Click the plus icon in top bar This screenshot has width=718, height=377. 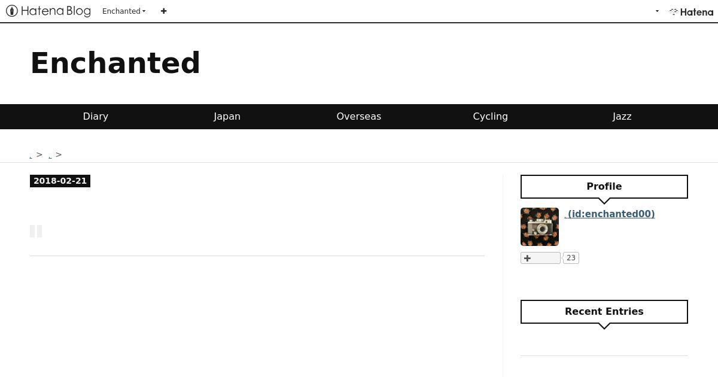163,11
